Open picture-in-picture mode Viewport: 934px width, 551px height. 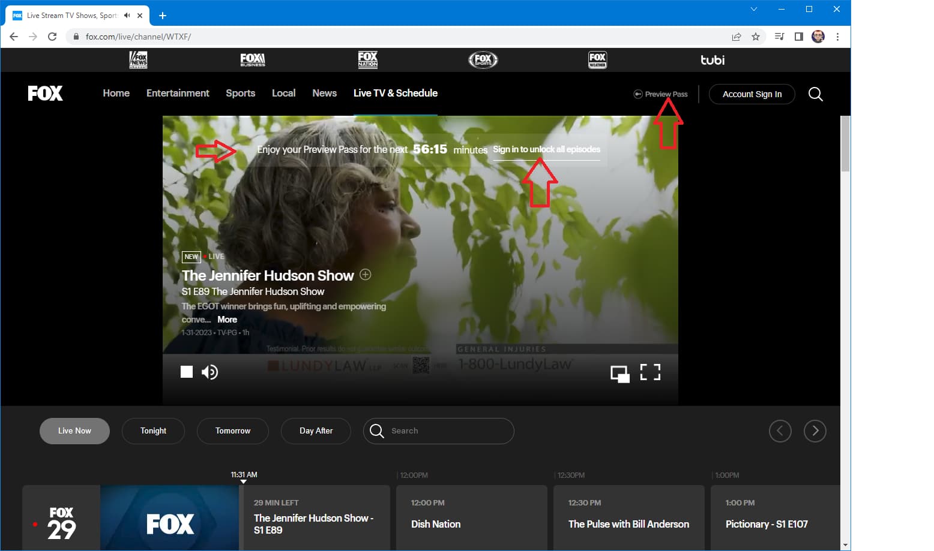(619, 374)
